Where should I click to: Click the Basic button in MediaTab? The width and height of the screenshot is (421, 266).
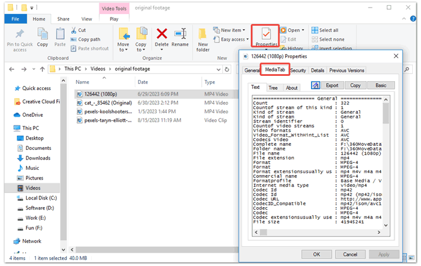coord(381,85)
